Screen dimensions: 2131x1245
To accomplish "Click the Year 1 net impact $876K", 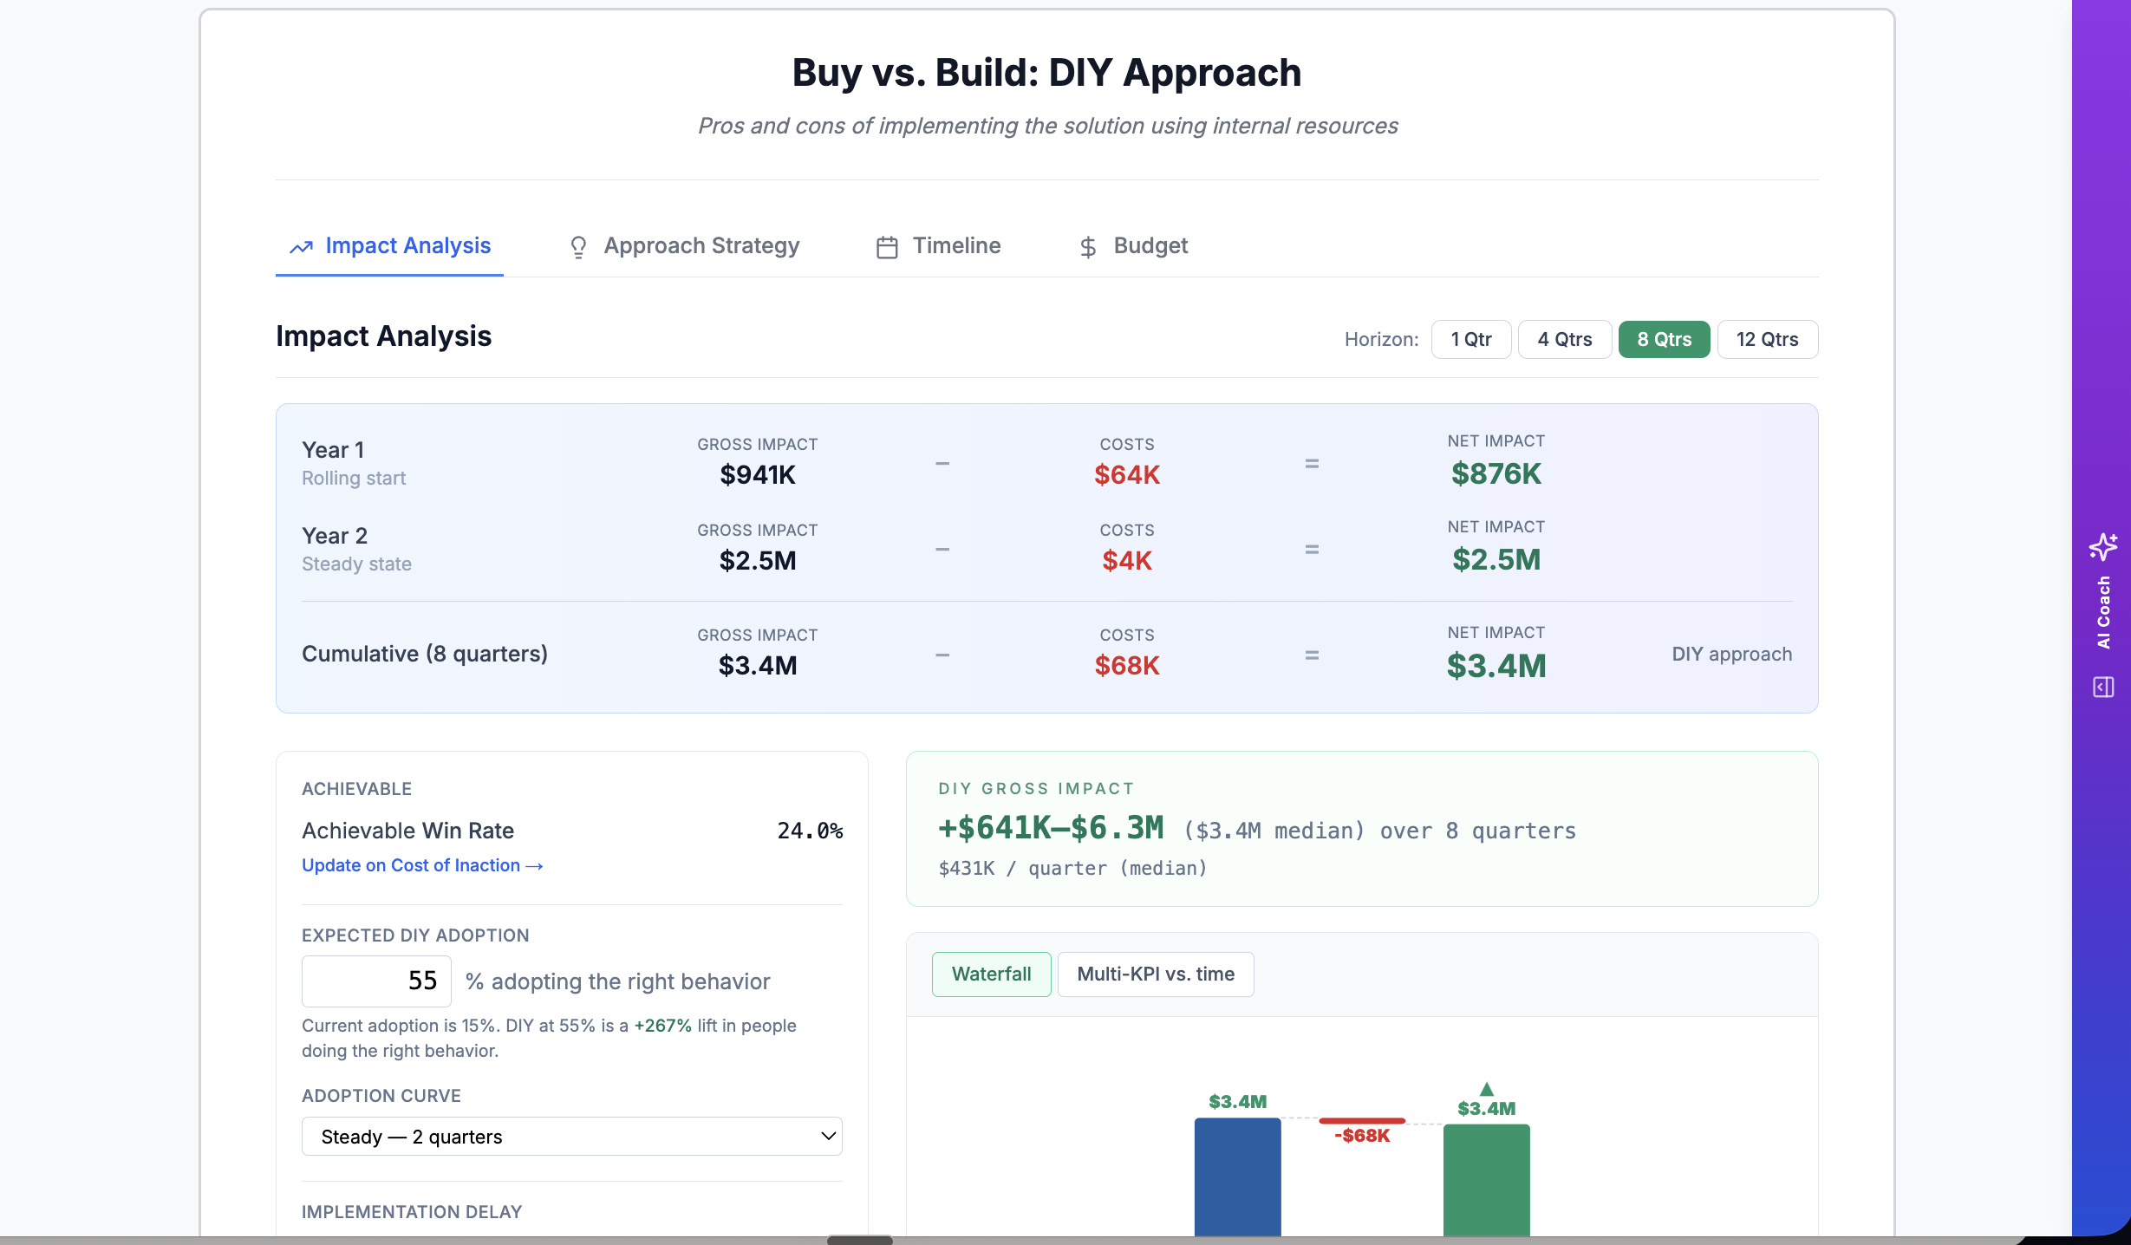I will tap(1496, 474).
